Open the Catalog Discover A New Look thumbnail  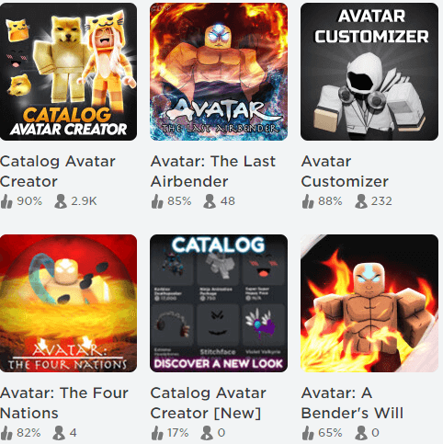tap(219, 303)
